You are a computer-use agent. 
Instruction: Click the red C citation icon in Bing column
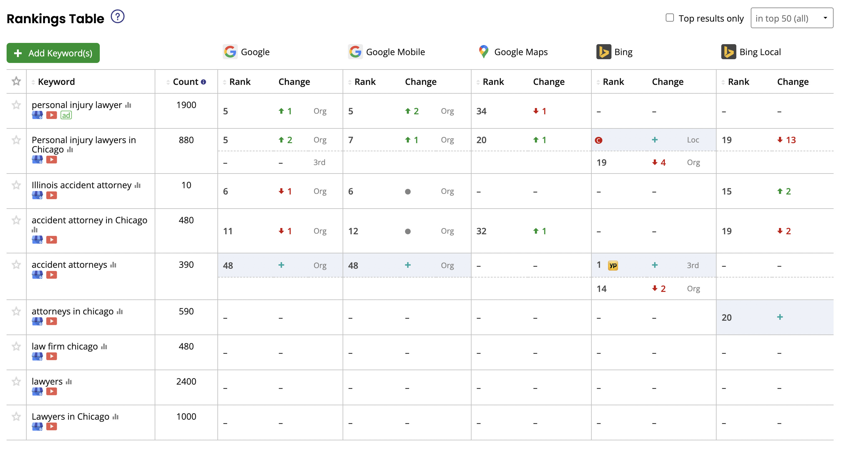599,140
